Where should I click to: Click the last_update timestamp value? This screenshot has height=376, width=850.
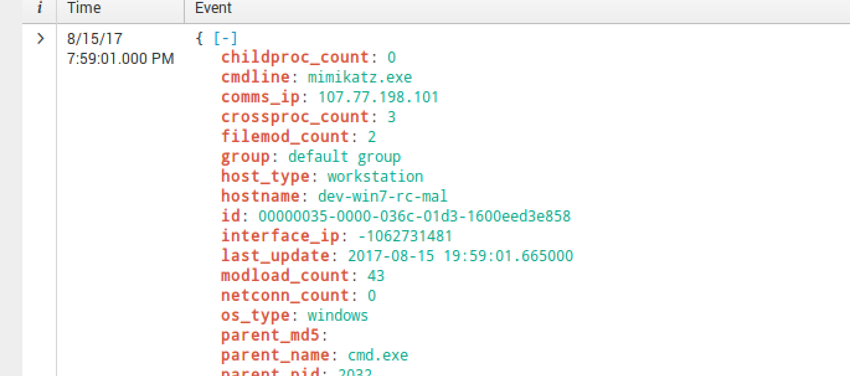pyautogui.click(x=460, y=256)
